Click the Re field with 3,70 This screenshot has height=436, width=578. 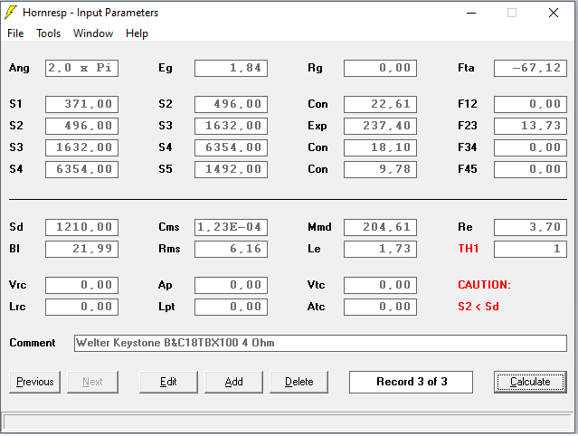tap(530, 227)
